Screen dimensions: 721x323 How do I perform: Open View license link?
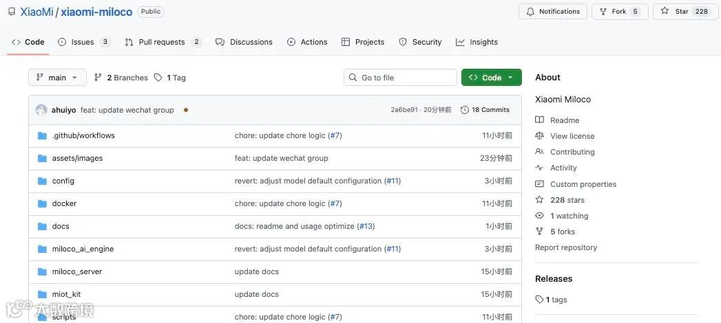tap(565, 136)
